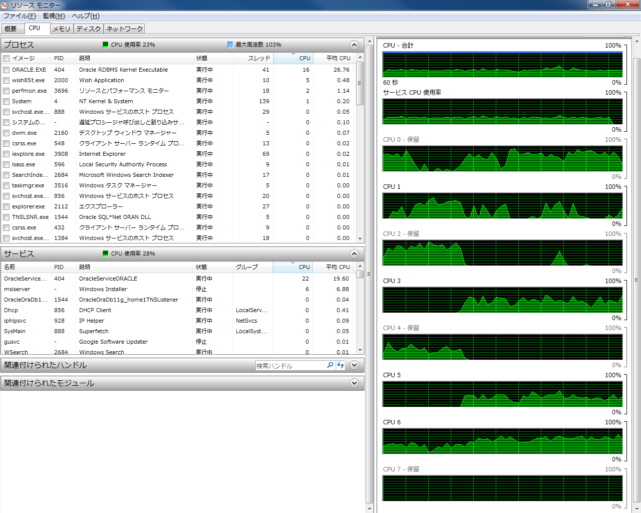The height and width of the screenshot is (513, 641).
Task: Switch to the メモリ tab
Action: point(62,29)
